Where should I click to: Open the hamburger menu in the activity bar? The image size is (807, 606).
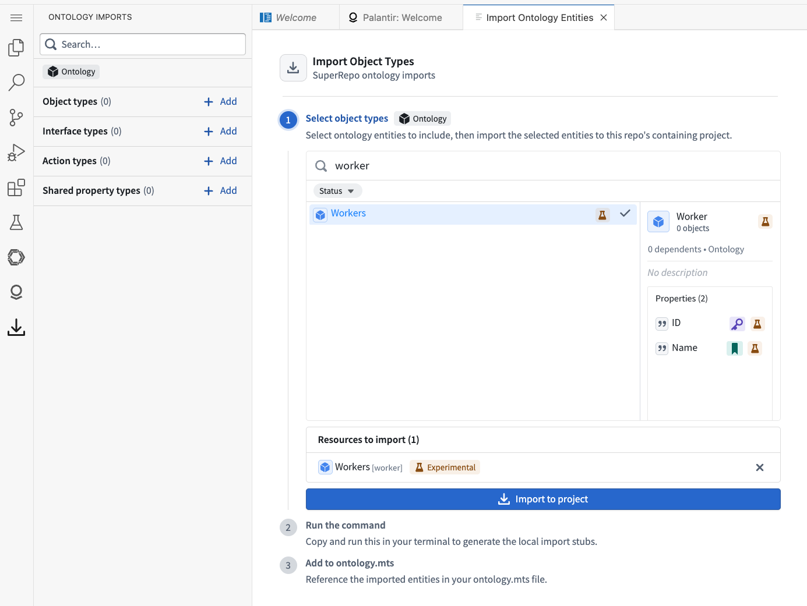point(16,17)
